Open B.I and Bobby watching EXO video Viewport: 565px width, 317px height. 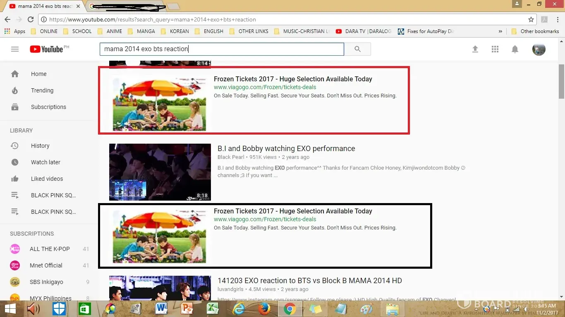(286, 149)
